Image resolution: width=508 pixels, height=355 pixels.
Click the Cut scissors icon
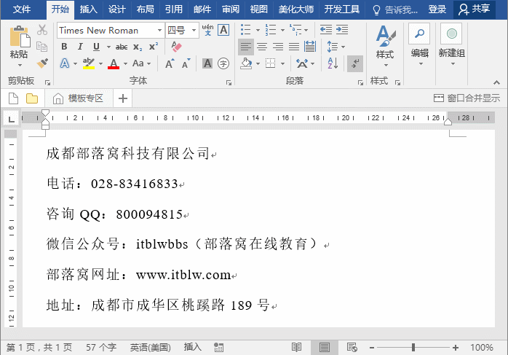tap(42, 30)
